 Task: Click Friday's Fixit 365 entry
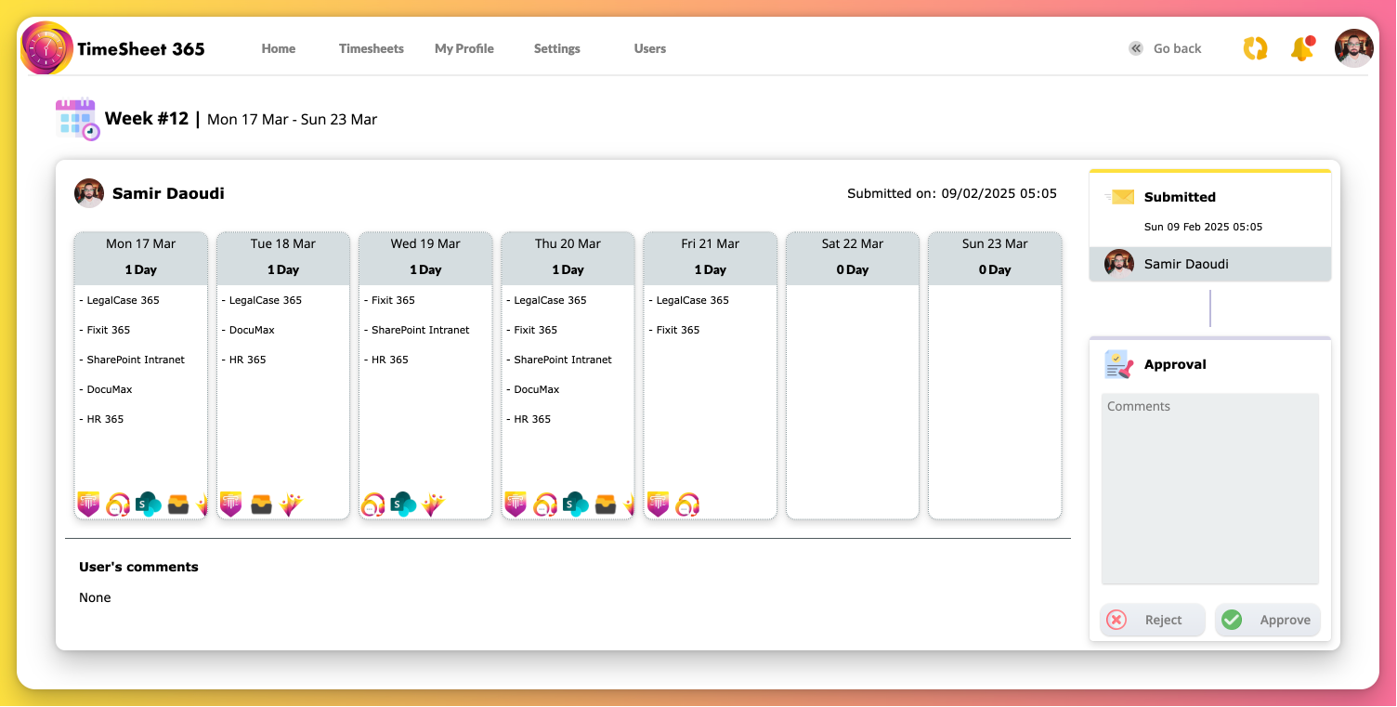point(674,330)
